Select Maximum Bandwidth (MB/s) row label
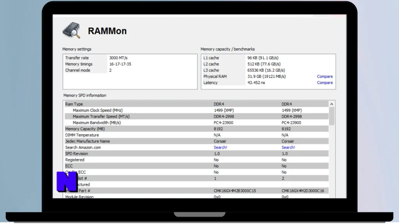This screenshot has width=399, height=224. (97, 122)
